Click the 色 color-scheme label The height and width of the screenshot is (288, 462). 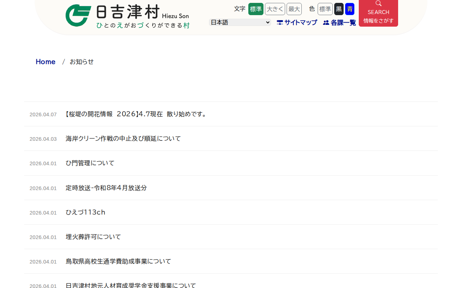click(312, 9)
